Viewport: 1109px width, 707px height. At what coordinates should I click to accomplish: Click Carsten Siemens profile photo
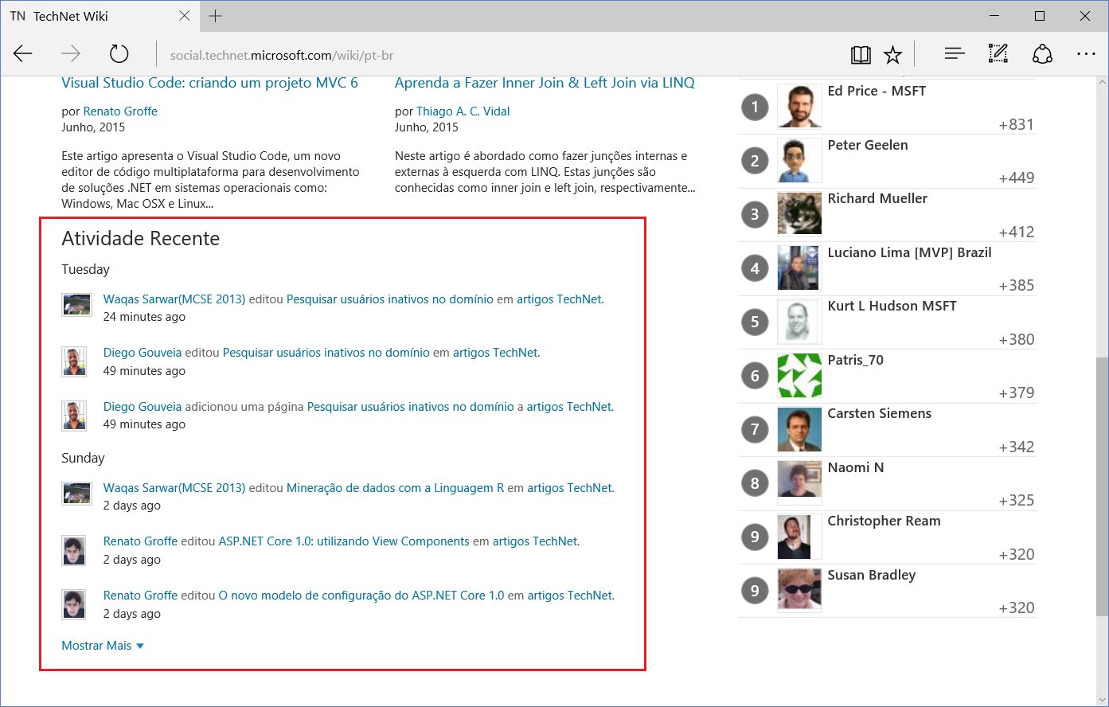[799, 428]
